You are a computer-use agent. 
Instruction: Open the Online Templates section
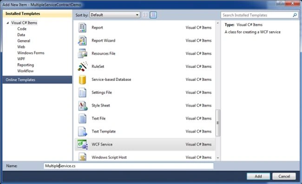(x=37, y=80)
